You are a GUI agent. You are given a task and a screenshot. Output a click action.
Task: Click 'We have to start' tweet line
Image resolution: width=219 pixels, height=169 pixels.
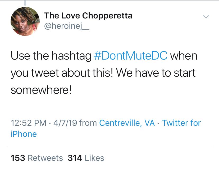[157, 73]
